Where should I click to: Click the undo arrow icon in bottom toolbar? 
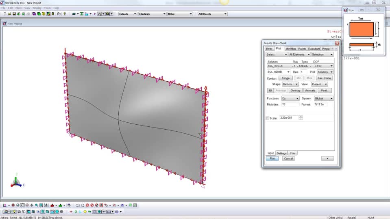pos(78,205)
